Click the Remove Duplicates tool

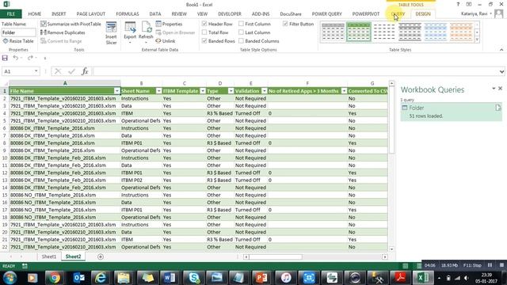(x=63, y=32)
